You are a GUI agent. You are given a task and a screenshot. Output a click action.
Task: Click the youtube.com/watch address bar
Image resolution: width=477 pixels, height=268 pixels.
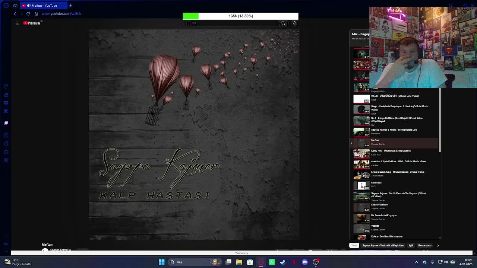(61, 14)
